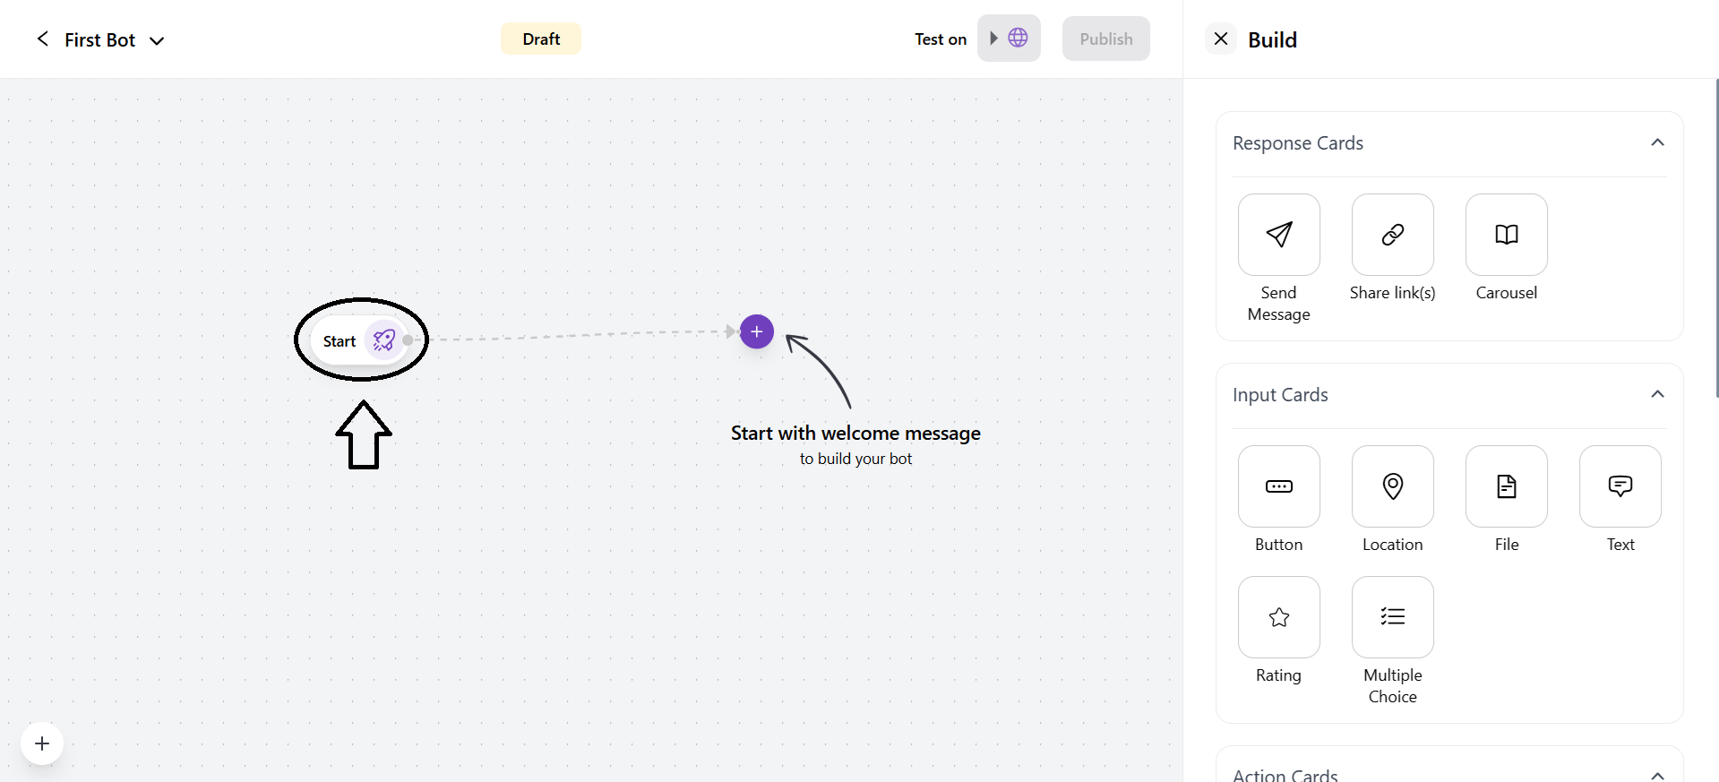This screenshot has width=1719, height=782.
Task: Open the First Bot dropdown menu
Action: coord(157,40)
